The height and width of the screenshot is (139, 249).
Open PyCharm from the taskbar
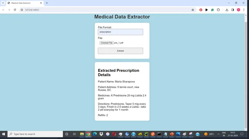[146, 134]
